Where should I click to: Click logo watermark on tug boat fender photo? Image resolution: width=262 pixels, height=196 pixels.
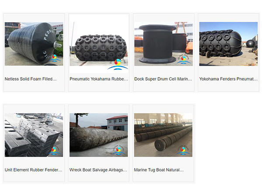tap(183, 150)
